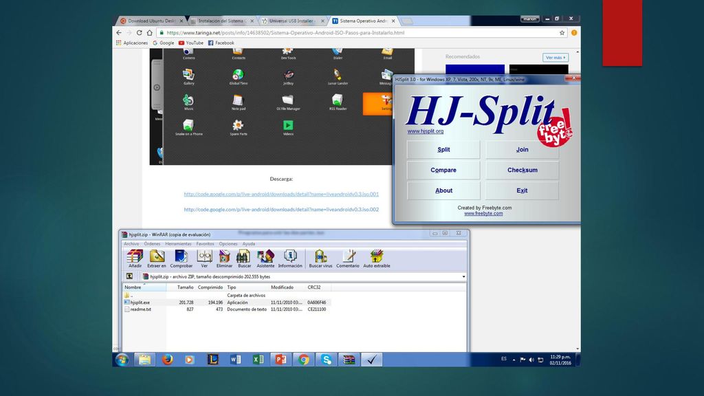Screen dimensions: 704x396
Task: Open the Ayuda menu in WinRAR
Action: click(249, 244)
